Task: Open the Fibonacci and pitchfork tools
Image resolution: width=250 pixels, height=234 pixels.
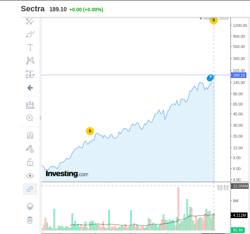Action: (30, 74)
